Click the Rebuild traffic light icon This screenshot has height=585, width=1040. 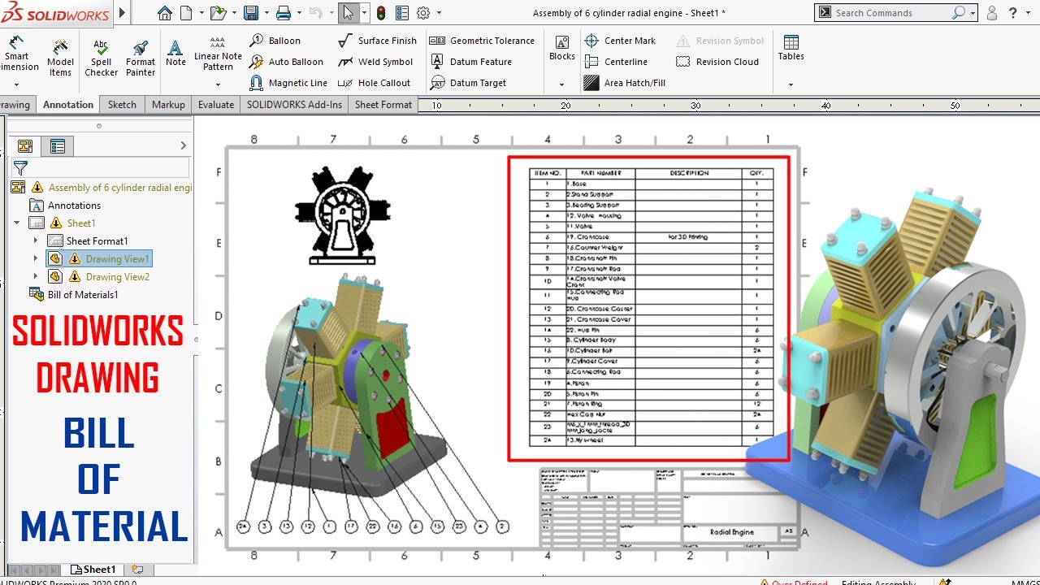pyautogui.click(x=381, y=13)
